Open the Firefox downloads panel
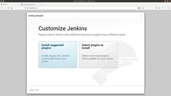The image size is (171, 96). 159,8
